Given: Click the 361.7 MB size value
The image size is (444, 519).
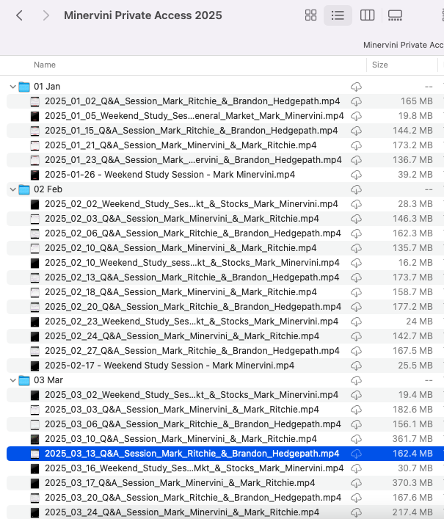Looking at the screenshot, I should point(412,438).
